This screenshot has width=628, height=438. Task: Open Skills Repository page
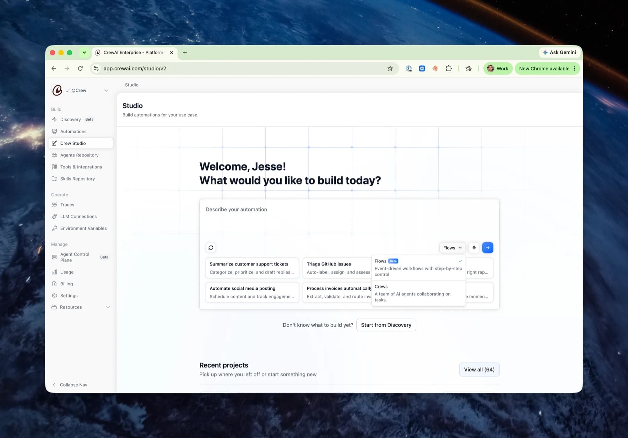coord(80,179)
